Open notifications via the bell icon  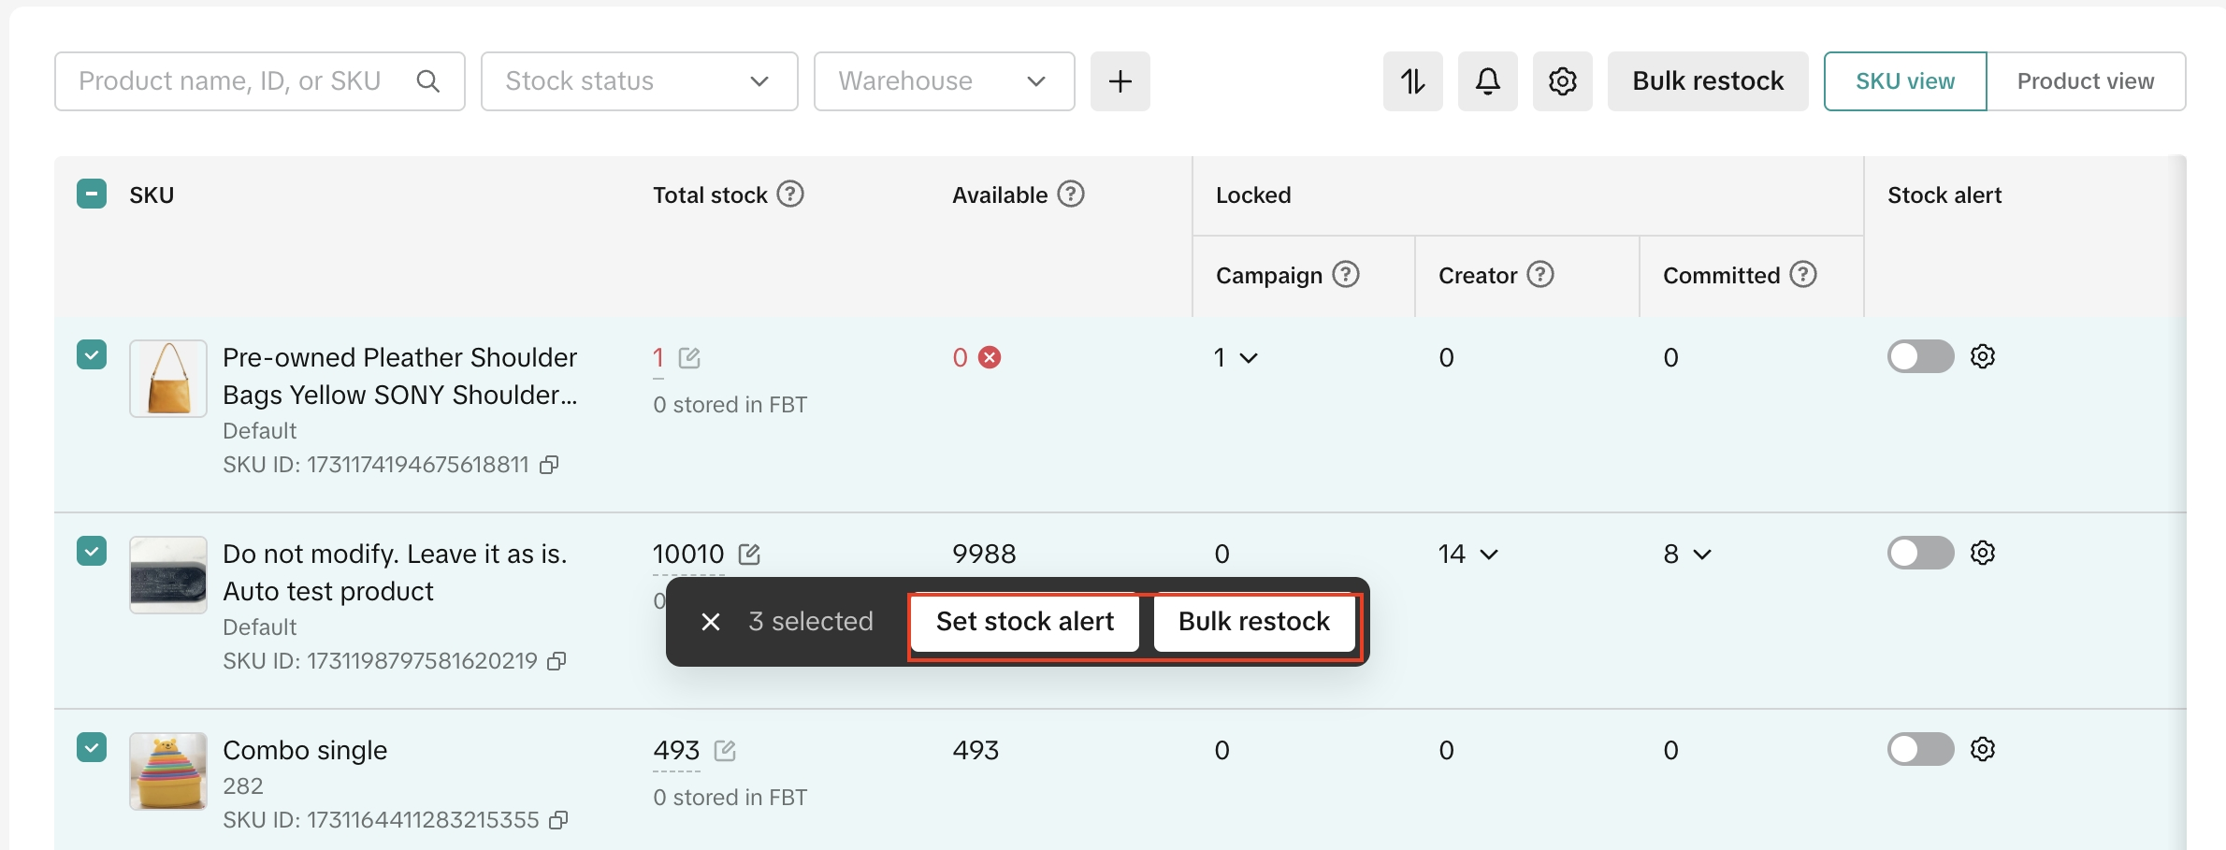point(1487,81)
